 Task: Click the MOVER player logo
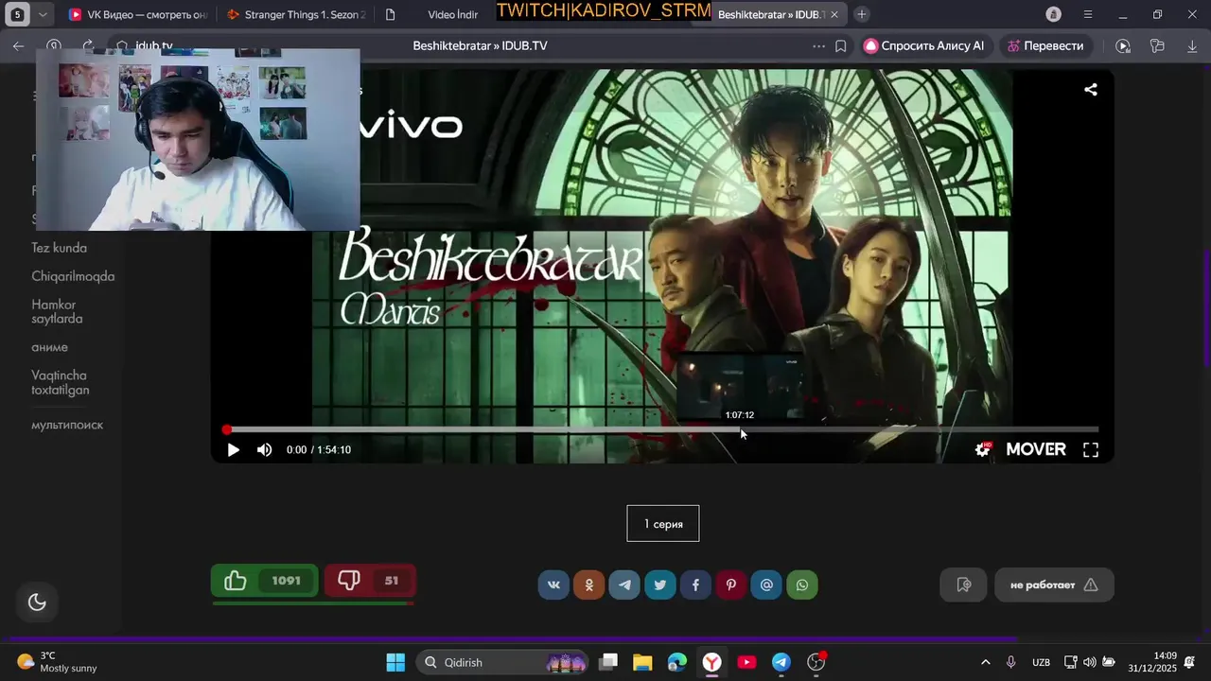1036,450
